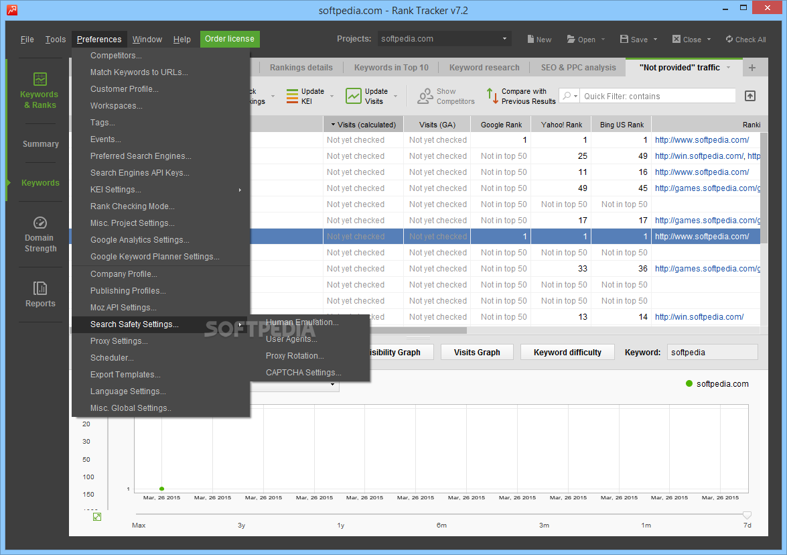The width and height of the screenshot is (787, 555).
Task: Open the File menu
Action: (x=27, y=39)
